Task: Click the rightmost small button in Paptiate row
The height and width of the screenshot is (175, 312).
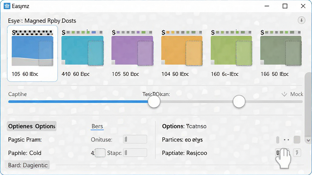Action: coord(297,153)
